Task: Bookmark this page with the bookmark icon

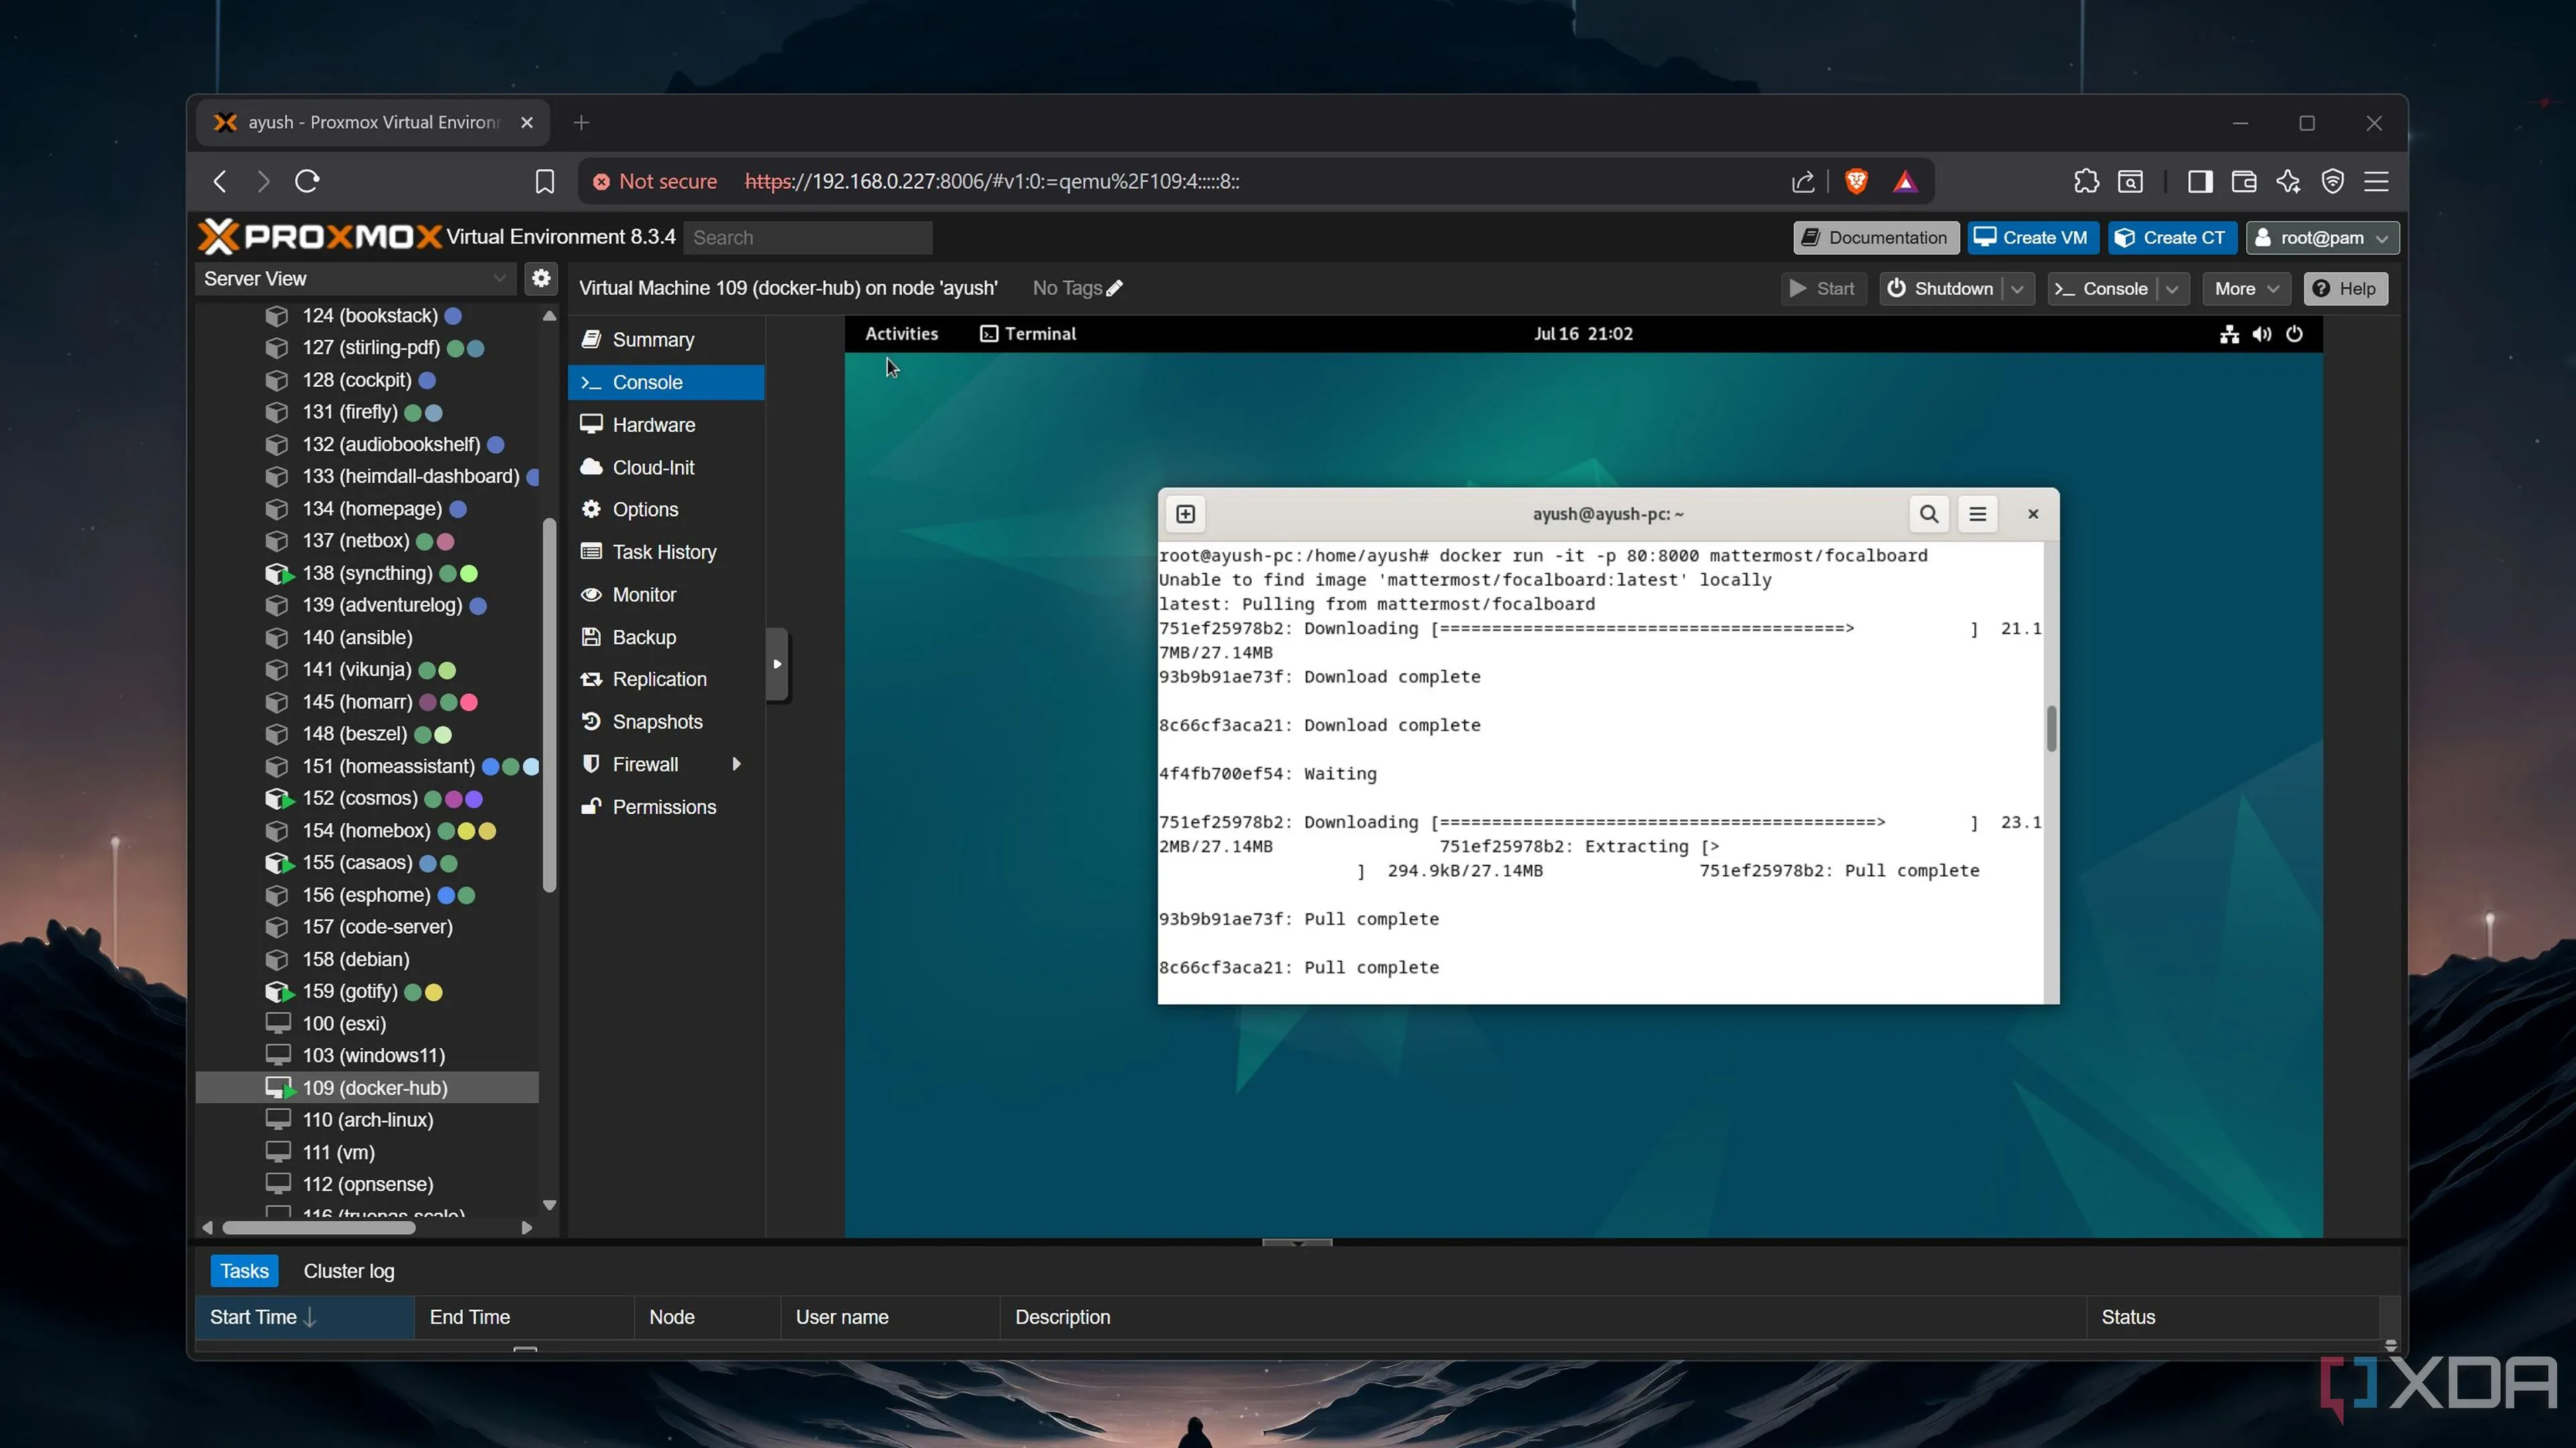Action: 544,181
